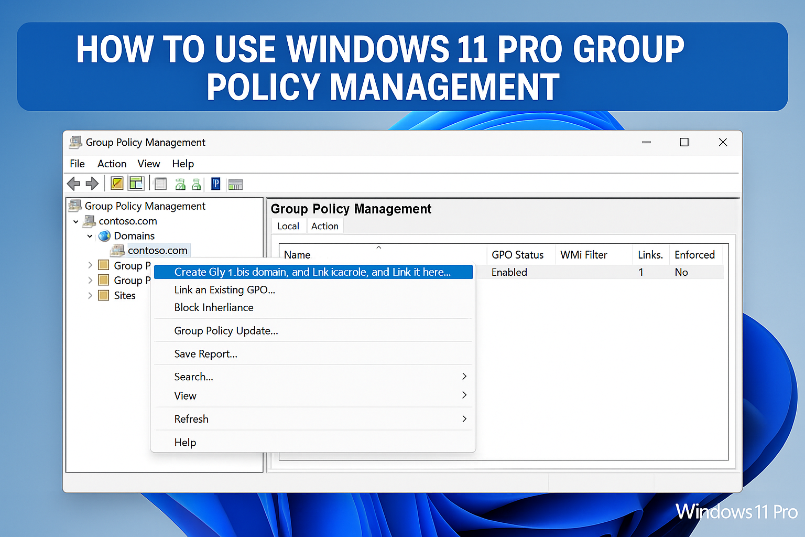Open the Help menu in the menu bar

(183, 164)
